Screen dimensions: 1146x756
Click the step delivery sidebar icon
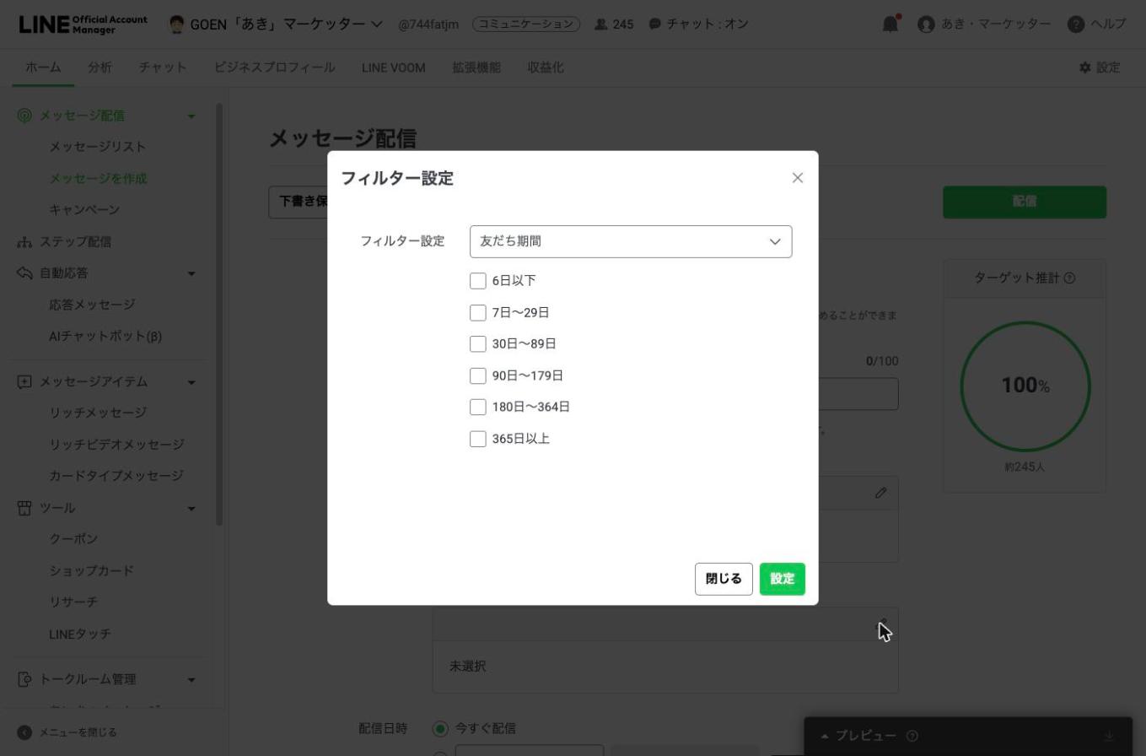pyautogui.click(x=24, y=242)
